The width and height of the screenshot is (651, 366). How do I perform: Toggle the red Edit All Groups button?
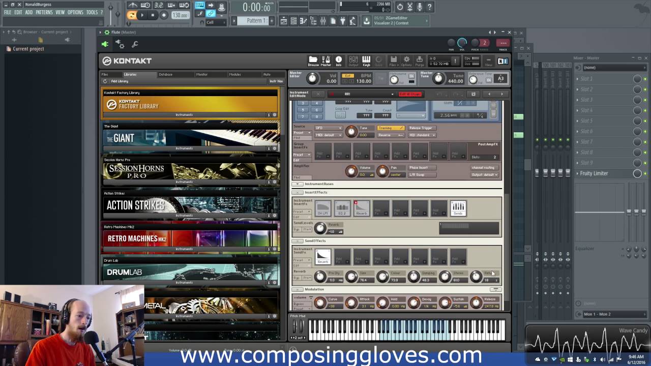(410, 94)
